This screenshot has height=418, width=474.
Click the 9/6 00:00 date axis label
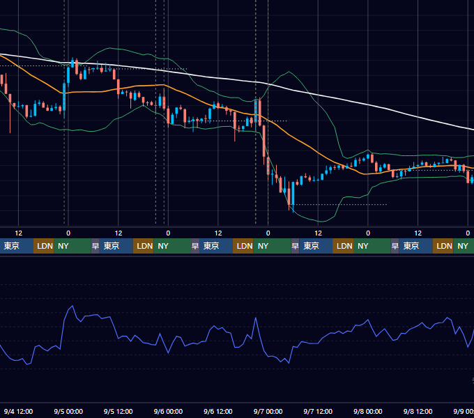(168, 411)
